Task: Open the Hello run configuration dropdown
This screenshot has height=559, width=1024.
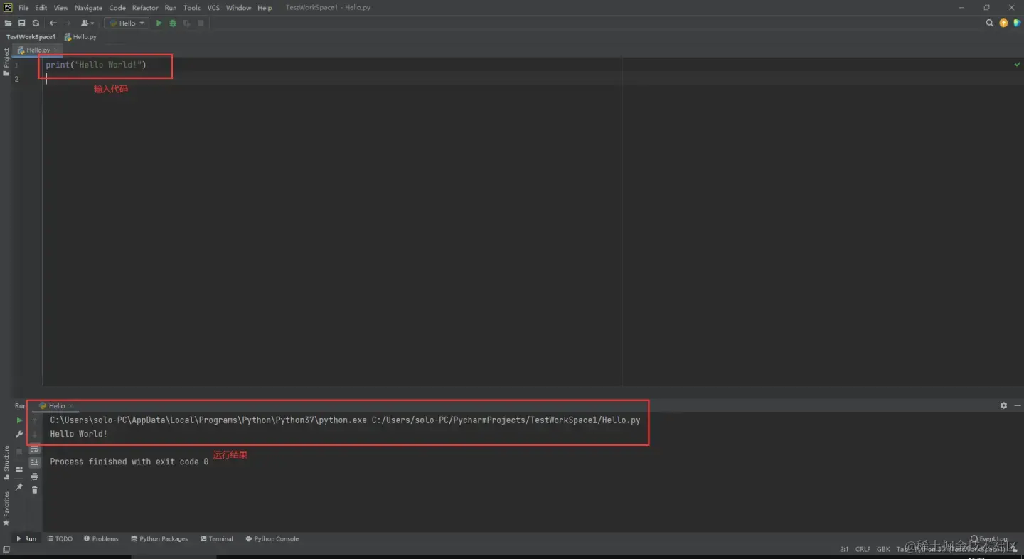Action: pyautogui.click(x=127, y=23)
